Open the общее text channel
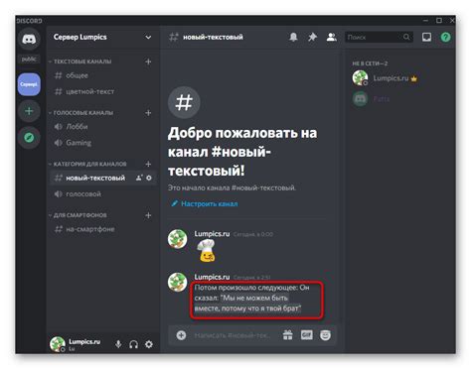This screenshot has width=471, height=369. click(102, 75)
